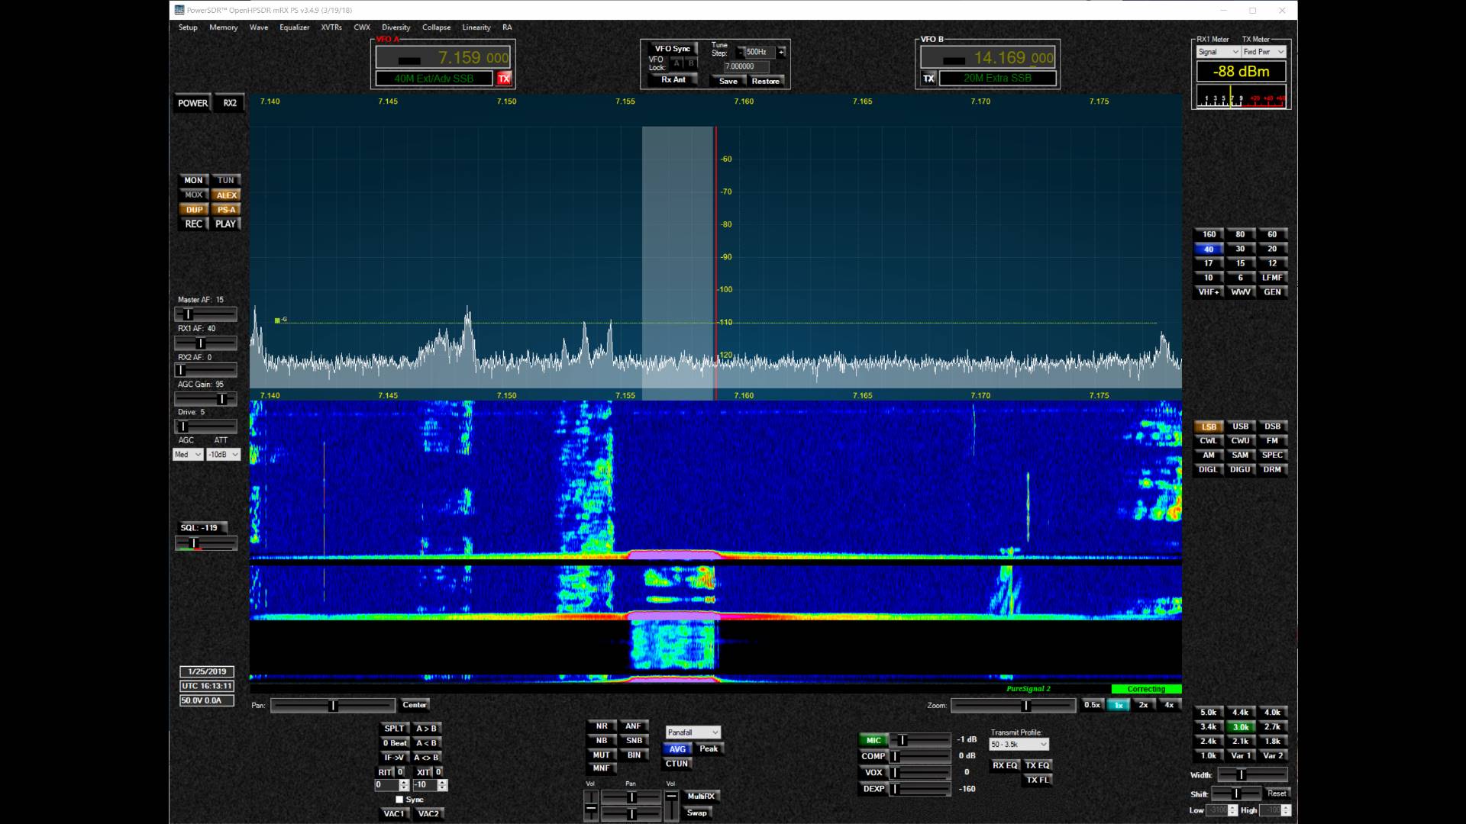Toggle the VFO Sync button

click(x=672, y=49)
